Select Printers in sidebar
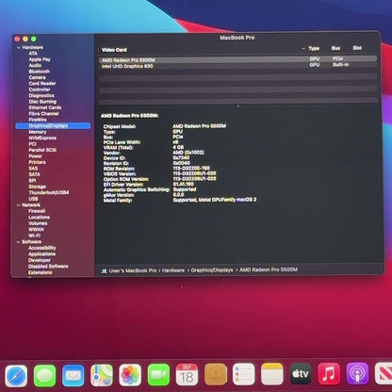The height and width of the screenshot is (392, 392). tap(37, 162)
